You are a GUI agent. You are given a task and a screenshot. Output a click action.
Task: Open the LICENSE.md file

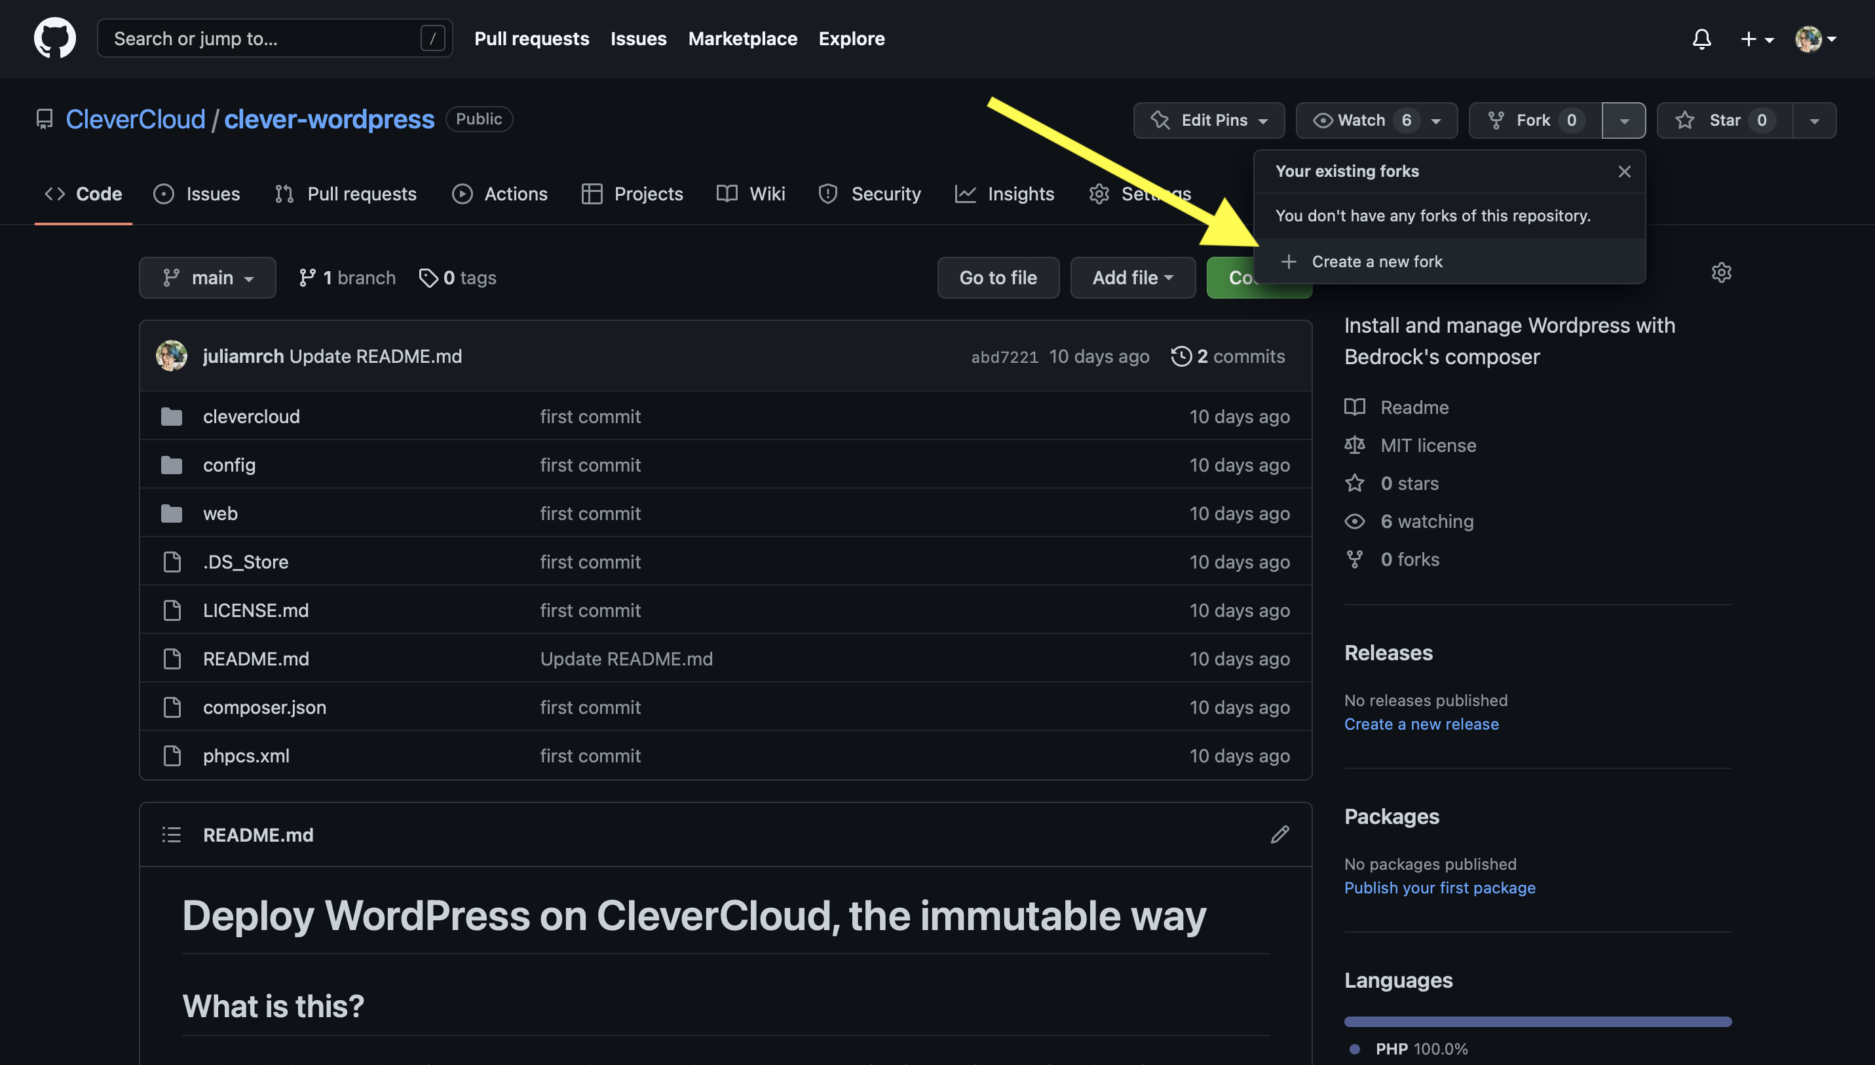pyautogui.click(x=256, y=610)
